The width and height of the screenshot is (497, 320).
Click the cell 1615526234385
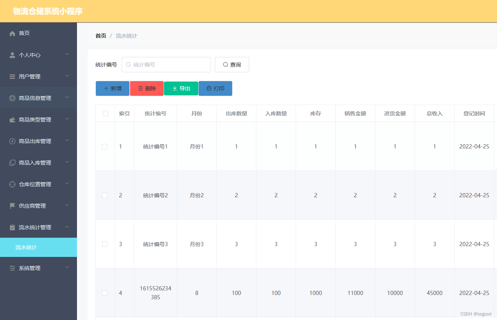(x=156, y=293)
